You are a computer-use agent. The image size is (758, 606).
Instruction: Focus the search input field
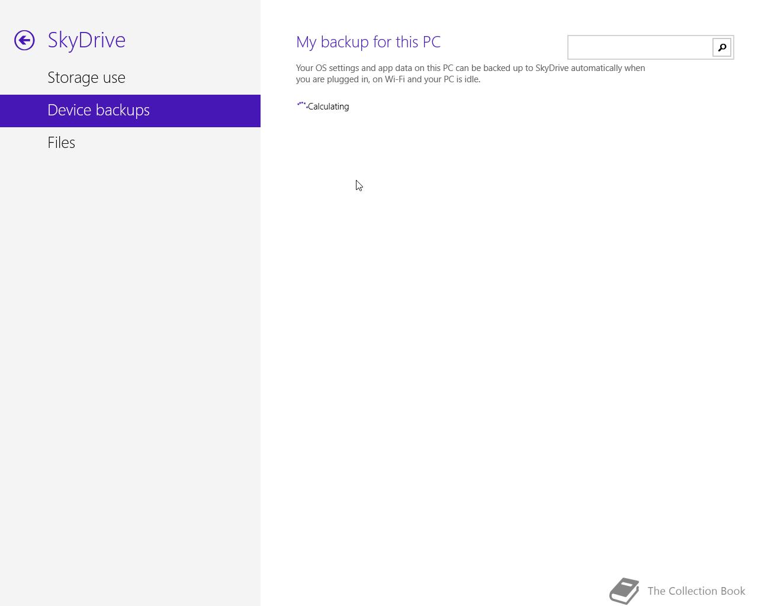(x=640, y=47)
